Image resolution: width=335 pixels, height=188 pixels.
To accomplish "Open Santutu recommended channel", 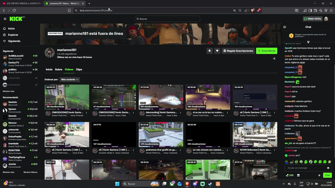I will pyautogui.click(x=20, y=103).
